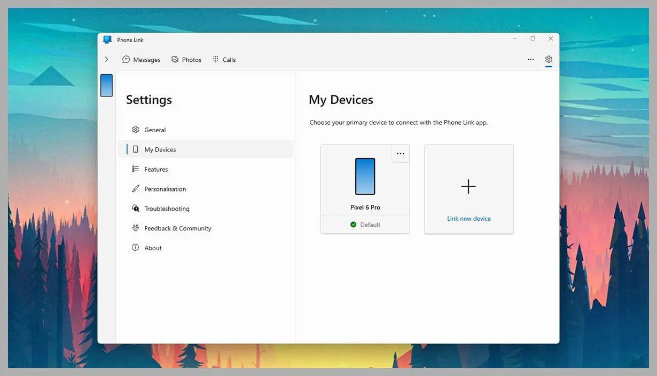Select the Pixel 6 Pro phone image
Viewport: 657px width, 376px height.
[x=365, y=176]
